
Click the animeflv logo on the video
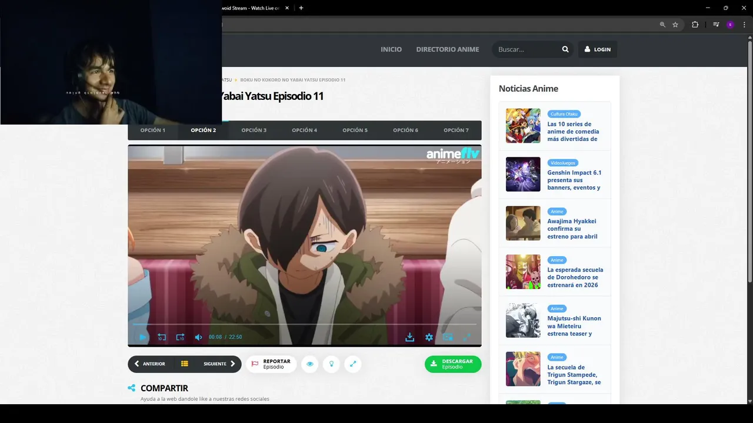[452, 155]
